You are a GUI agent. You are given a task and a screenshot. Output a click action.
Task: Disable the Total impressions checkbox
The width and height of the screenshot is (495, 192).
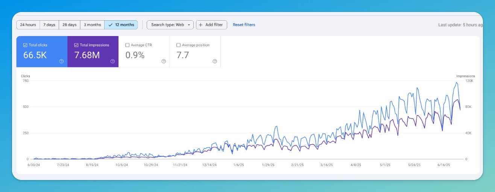pos(76,45)
